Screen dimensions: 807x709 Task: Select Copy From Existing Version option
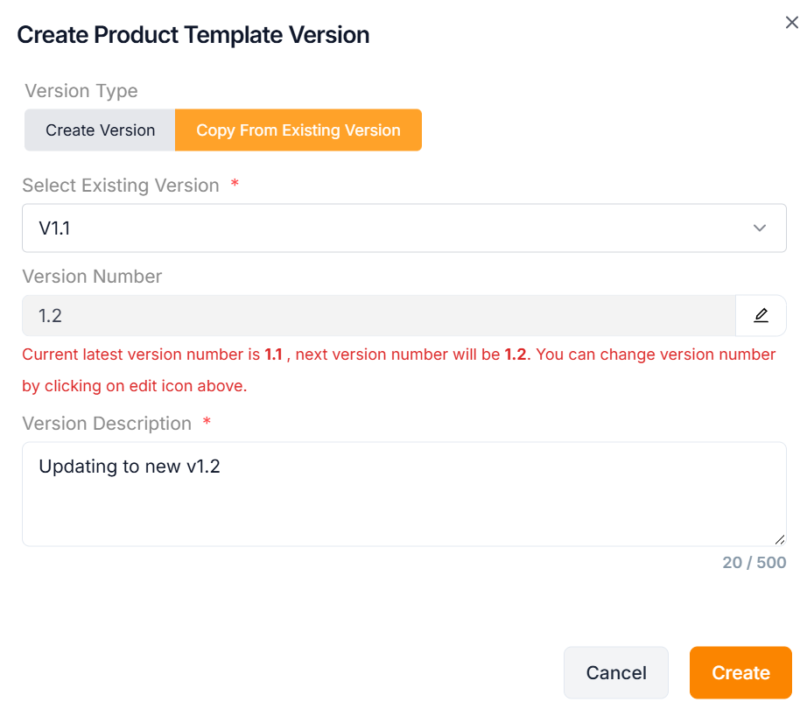coord(298,130)
